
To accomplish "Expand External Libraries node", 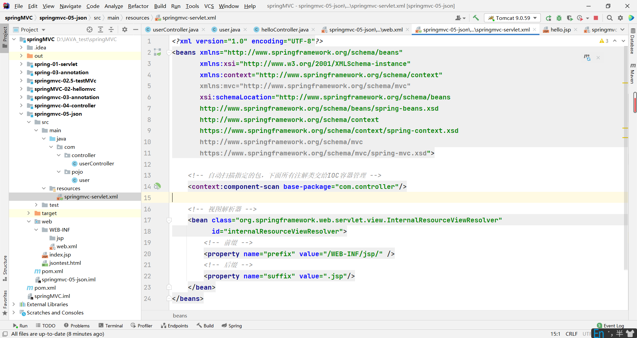I will point(14,304).
